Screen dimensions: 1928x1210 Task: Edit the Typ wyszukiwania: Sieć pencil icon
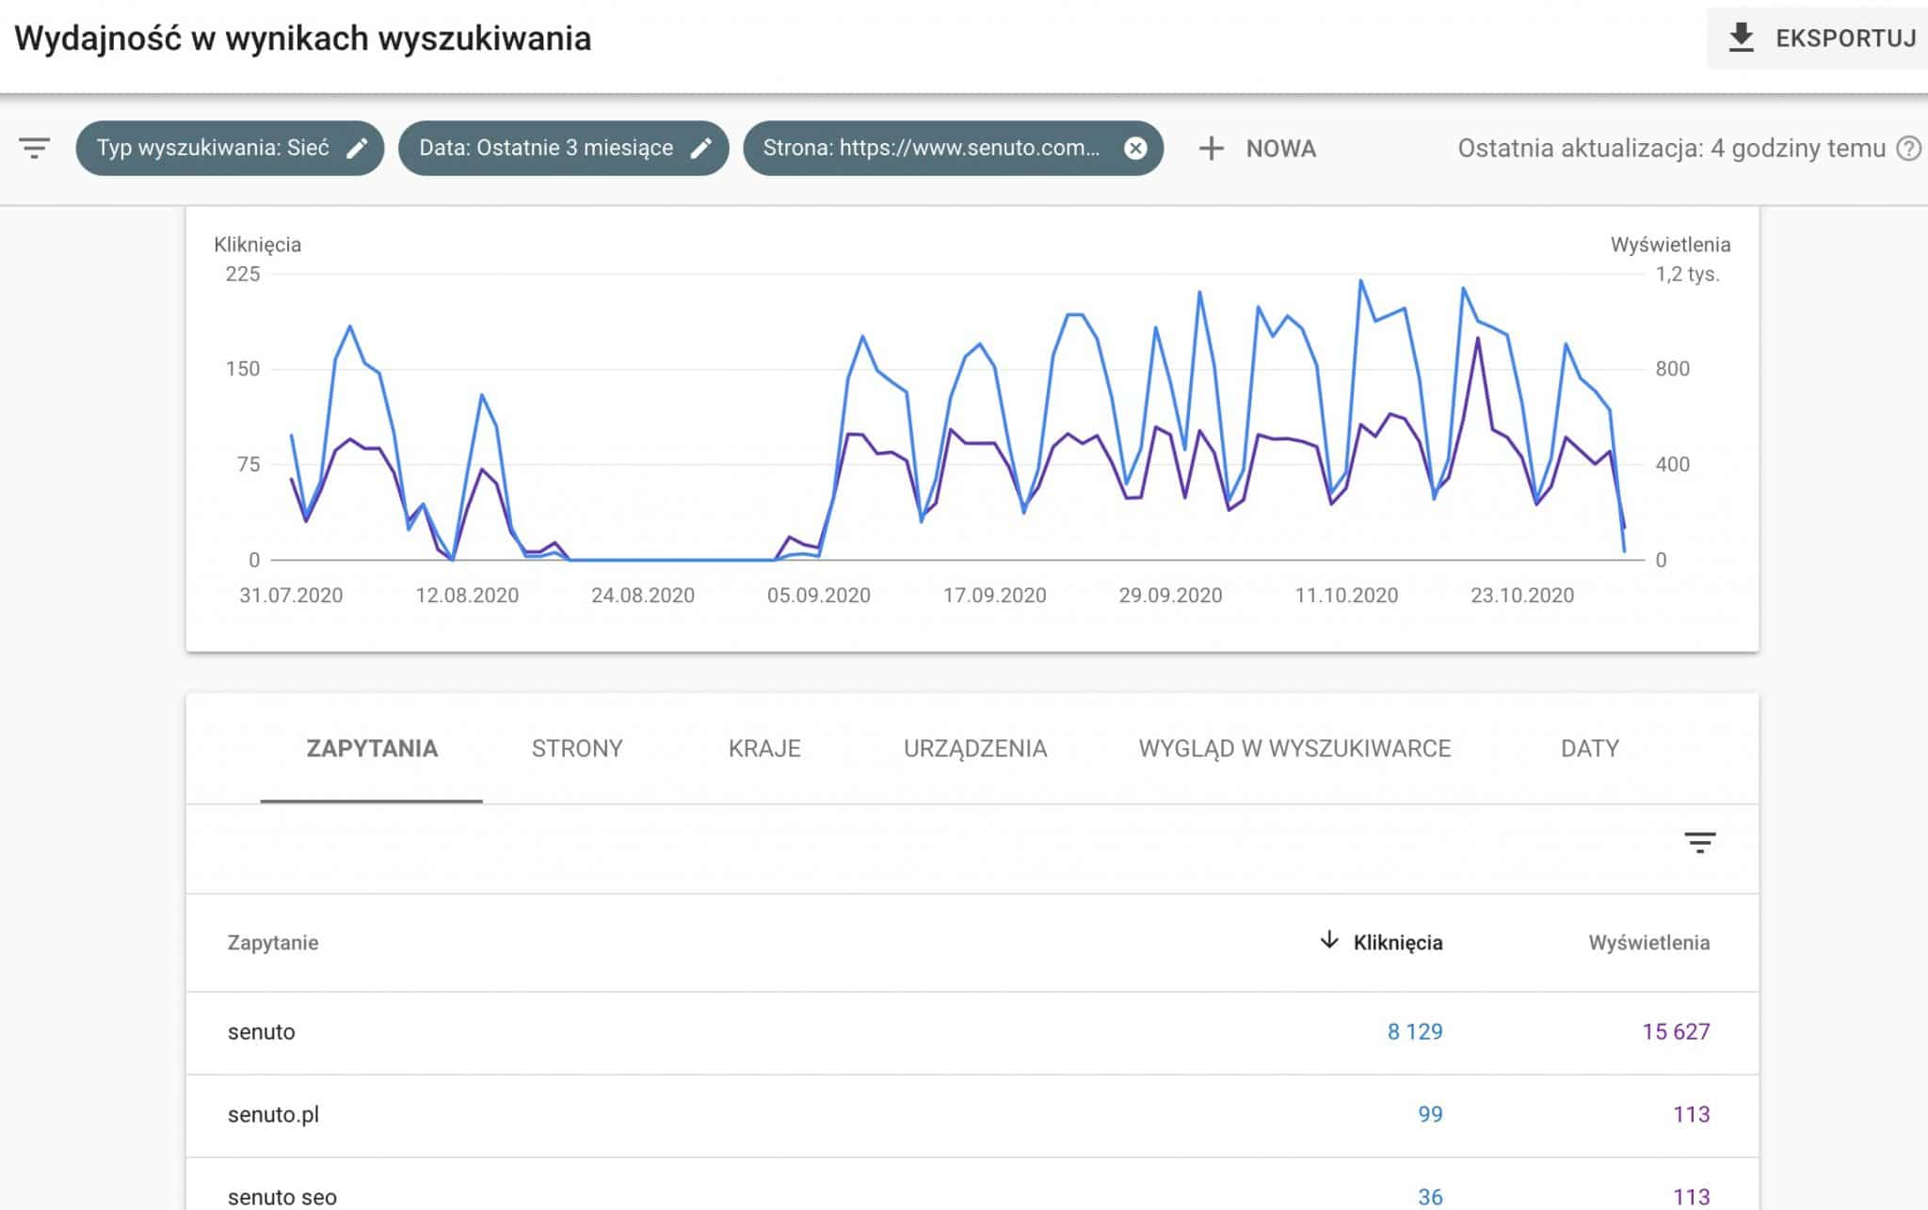pyautogui.click(x=356, y=149)
